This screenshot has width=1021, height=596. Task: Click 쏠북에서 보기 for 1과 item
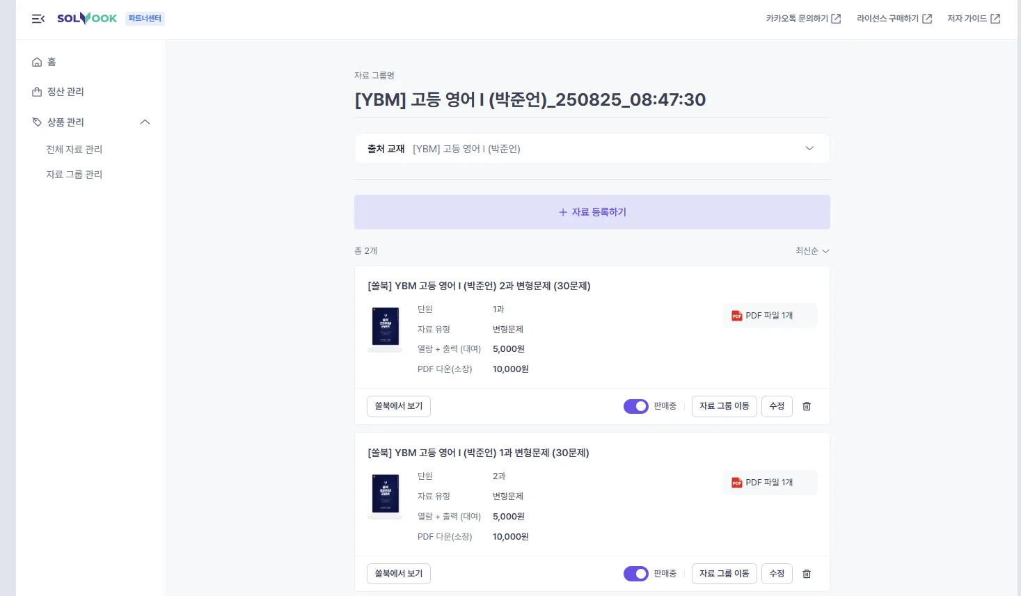pyautogui.click(x=399, y=574)
